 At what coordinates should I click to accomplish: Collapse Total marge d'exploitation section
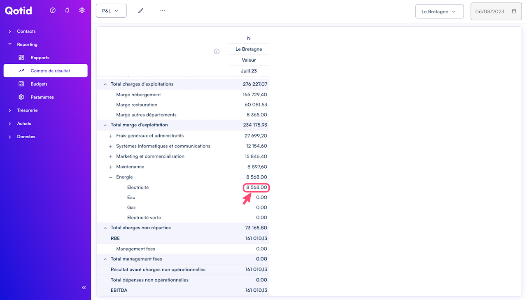[x=105, y=125]
